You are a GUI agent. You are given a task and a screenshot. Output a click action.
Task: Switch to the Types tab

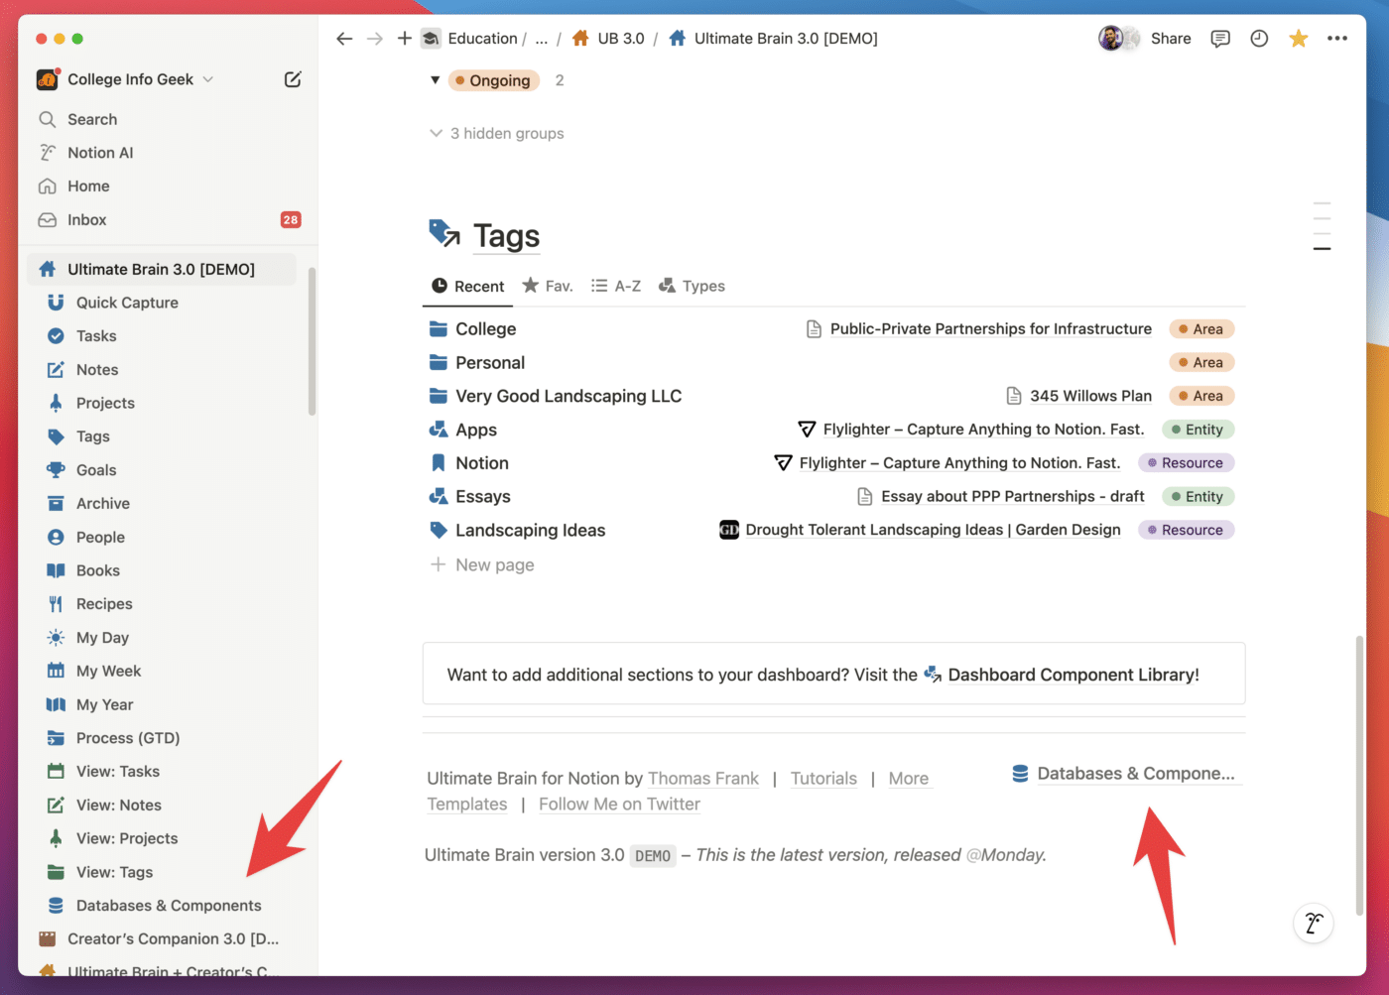coord(692,286)
